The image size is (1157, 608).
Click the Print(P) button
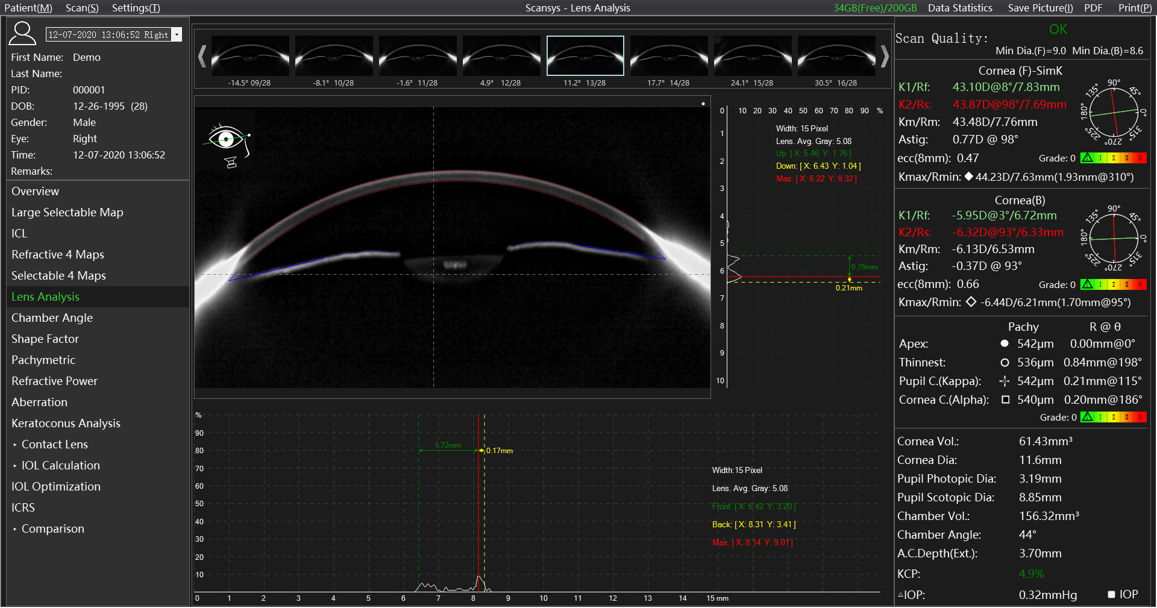1135,8
